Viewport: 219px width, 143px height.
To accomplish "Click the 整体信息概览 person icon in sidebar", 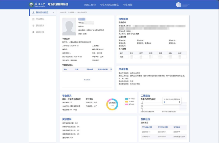I will pos(33,13).
